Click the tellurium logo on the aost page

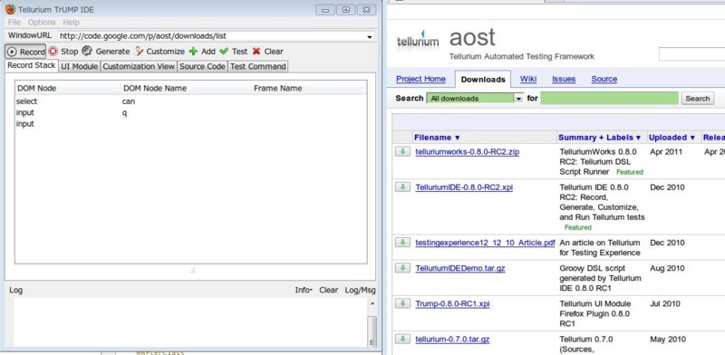[418, 41]
